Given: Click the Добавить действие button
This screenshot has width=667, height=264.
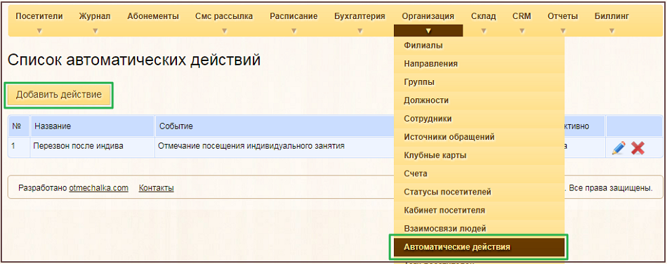Looking at the screenshot, I should (x=59, y=94).
